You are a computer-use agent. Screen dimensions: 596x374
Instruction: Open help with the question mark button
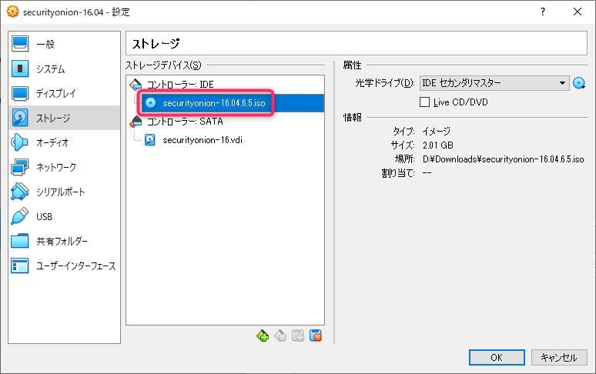[x=543, y=12]
